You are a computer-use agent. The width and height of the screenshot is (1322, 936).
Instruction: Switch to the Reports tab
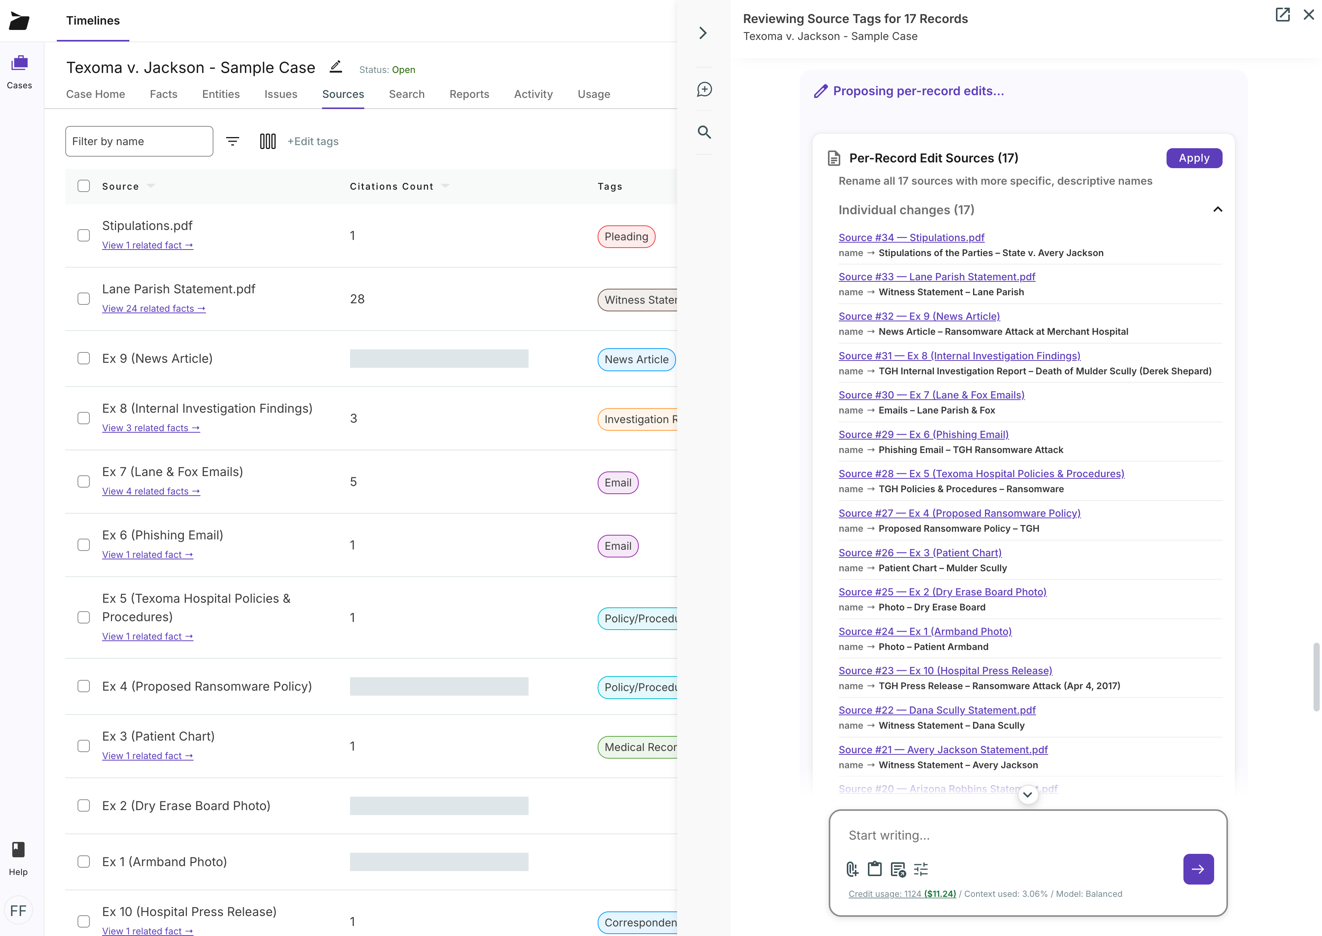(469, 94)
